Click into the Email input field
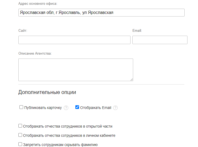 160,40
